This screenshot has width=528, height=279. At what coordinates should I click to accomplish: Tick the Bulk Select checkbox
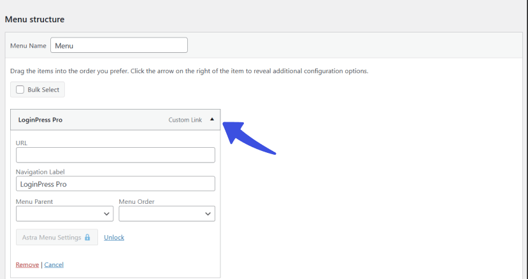(x=20, y=90)
